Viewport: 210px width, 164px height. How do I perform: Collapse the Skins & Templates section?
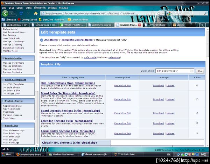click(x=3, y=80)
